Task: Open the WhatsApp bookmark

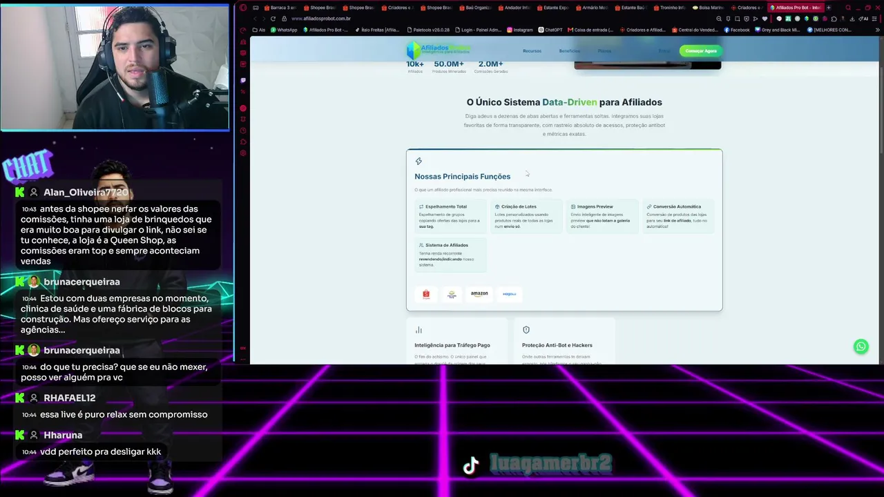Action: [x=284, y=30]
